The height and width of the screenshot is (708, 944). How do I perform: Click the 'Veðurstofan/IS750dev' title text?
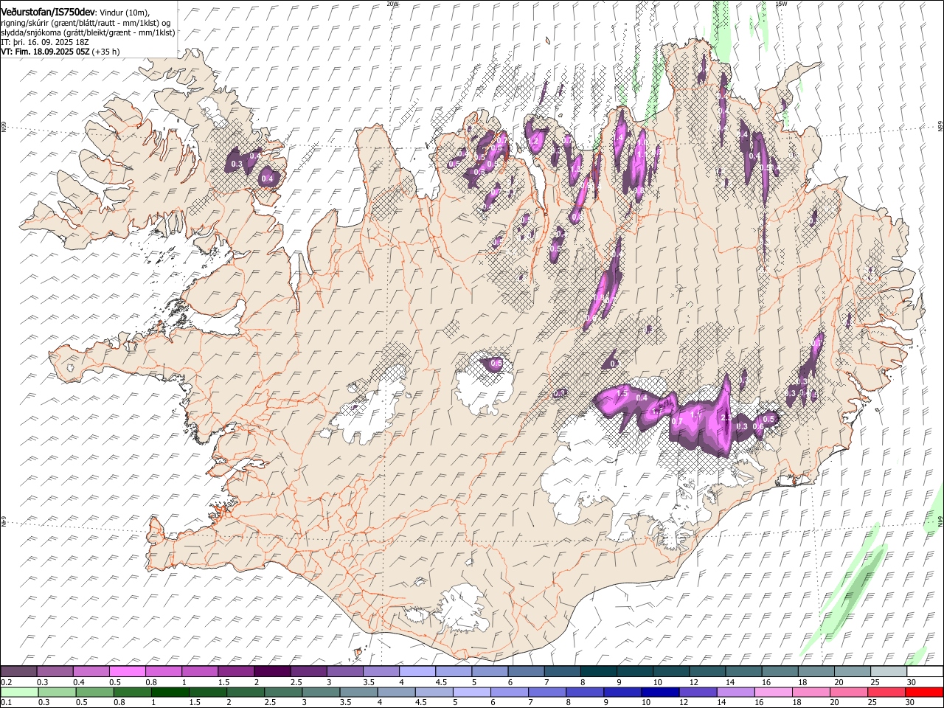tap(48, 11)
